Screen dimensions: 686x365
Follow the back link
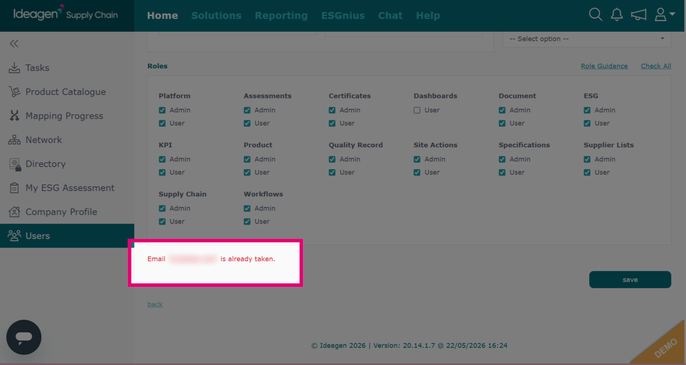[155, 304]
